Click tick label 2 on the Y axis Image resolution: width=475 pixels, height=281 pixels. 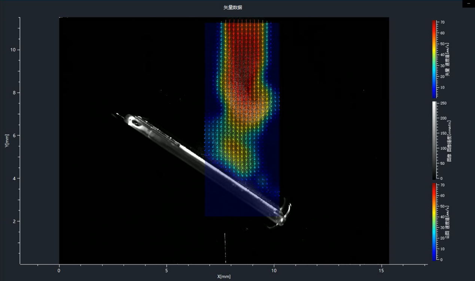[x=14, y=221]
